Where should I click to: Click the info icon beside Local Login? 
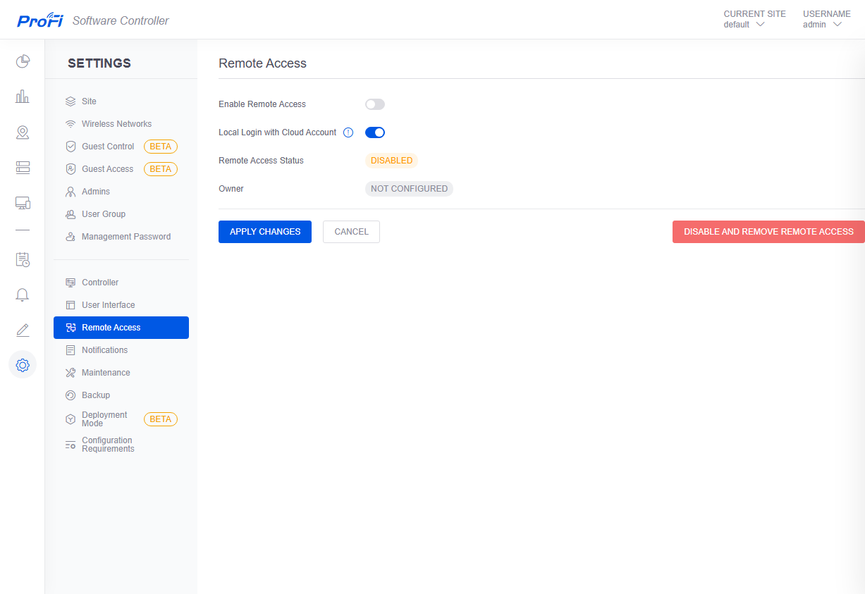pyautogui.click(x=348, y=132)
